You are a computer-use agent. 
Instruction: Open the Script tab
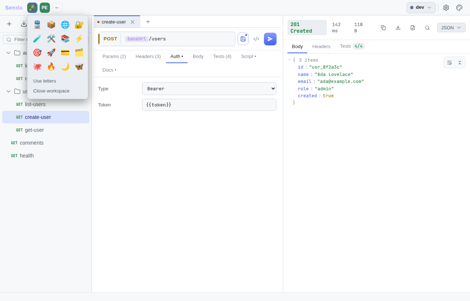pyautogui.click(x=249, y=57)
